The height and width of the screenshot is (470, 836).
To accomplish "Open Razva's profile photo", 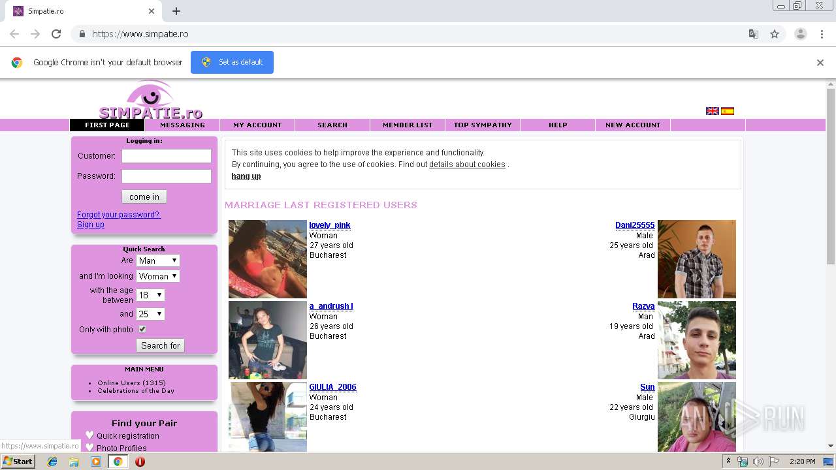I will (697, 340).
